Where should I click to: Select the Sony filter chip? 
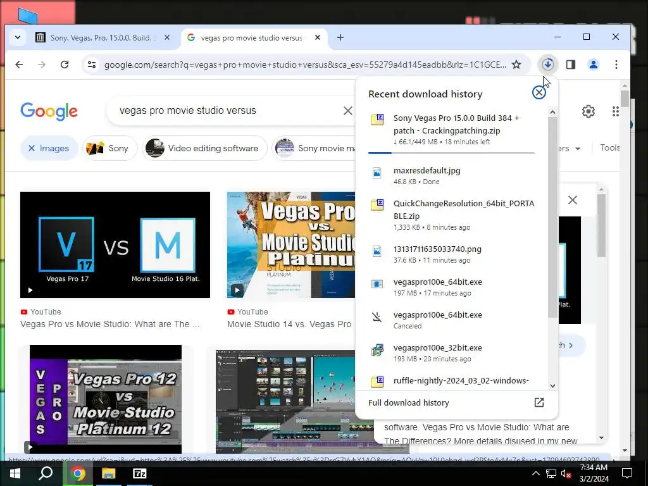(x=109, y=148)
